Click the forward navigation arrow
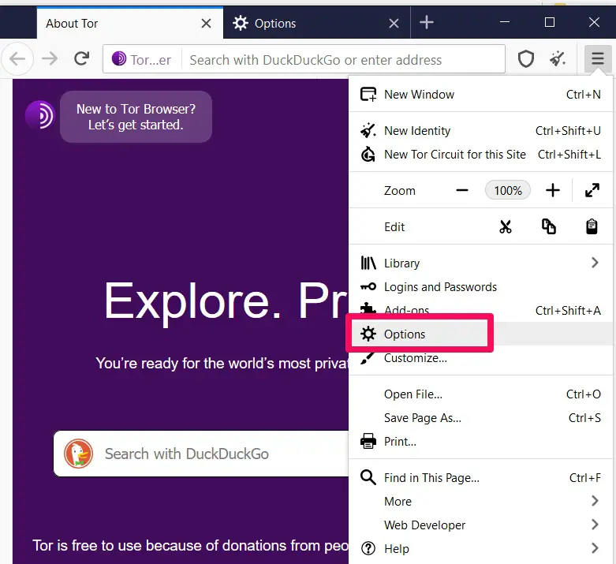The image size is (616, 564). coord(50,59)
